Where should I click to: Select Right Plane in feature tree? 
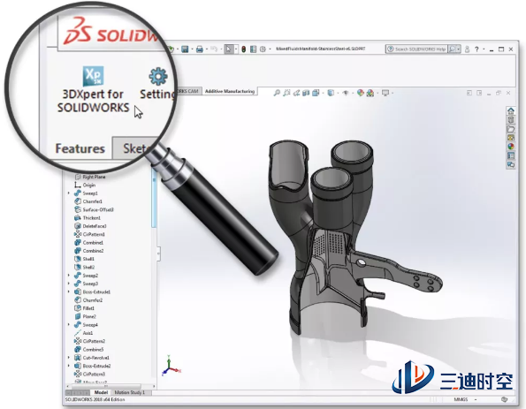click(89, 177)
